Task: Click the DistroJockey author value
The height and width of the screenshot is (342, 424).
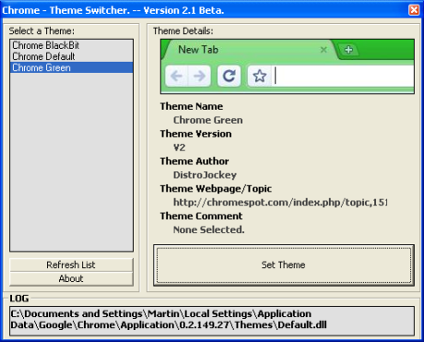Action: click(x=205, y=175)
